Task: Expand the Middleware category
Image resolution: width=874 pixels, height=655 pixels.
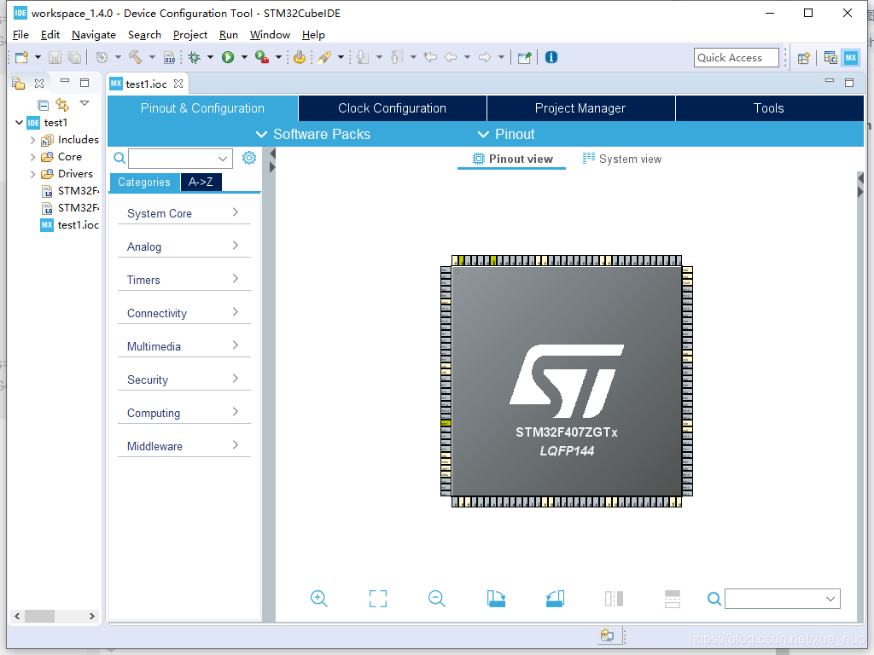Action: click(184, 446)
